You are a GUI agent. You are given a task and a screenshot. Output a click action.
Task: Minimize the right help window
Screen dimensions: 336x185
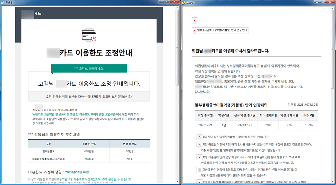tap(317, 2)
